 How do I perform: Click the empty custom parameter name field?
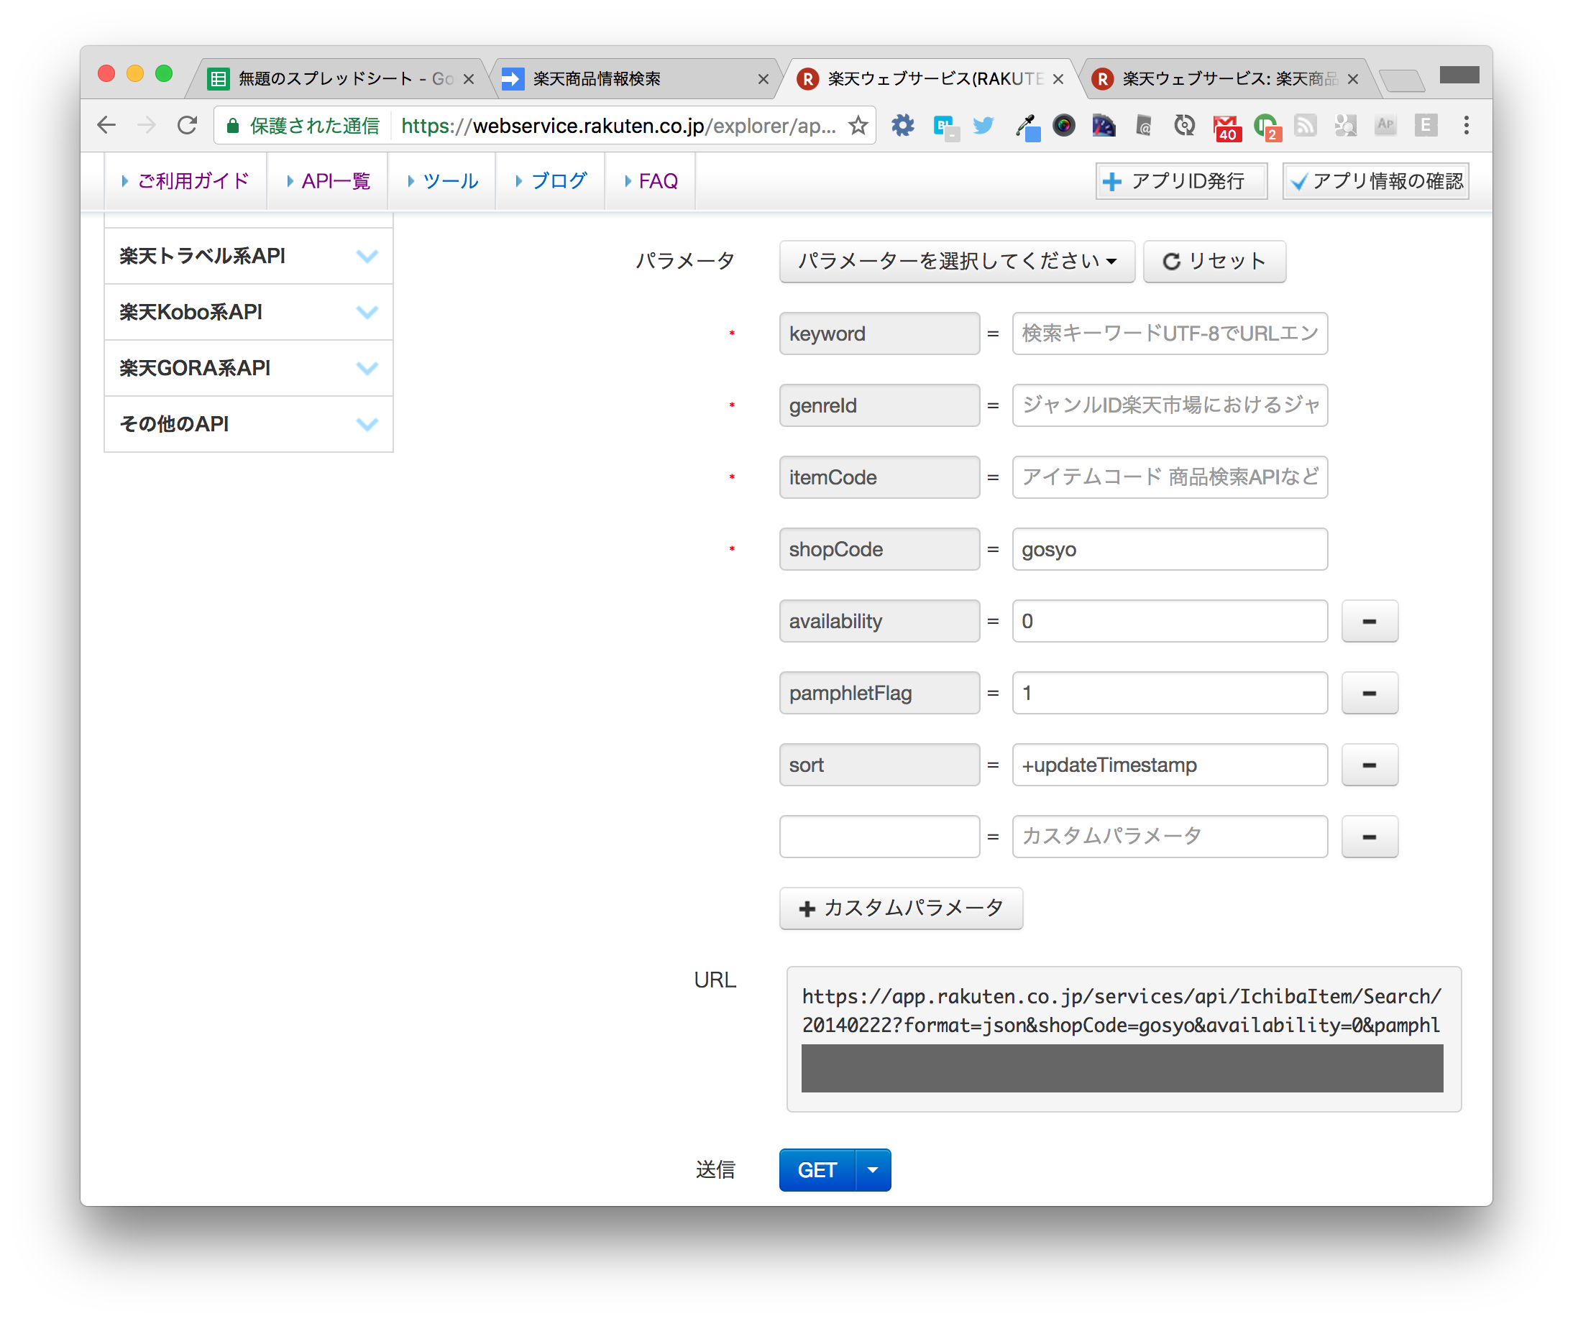[x=879, y=837]
